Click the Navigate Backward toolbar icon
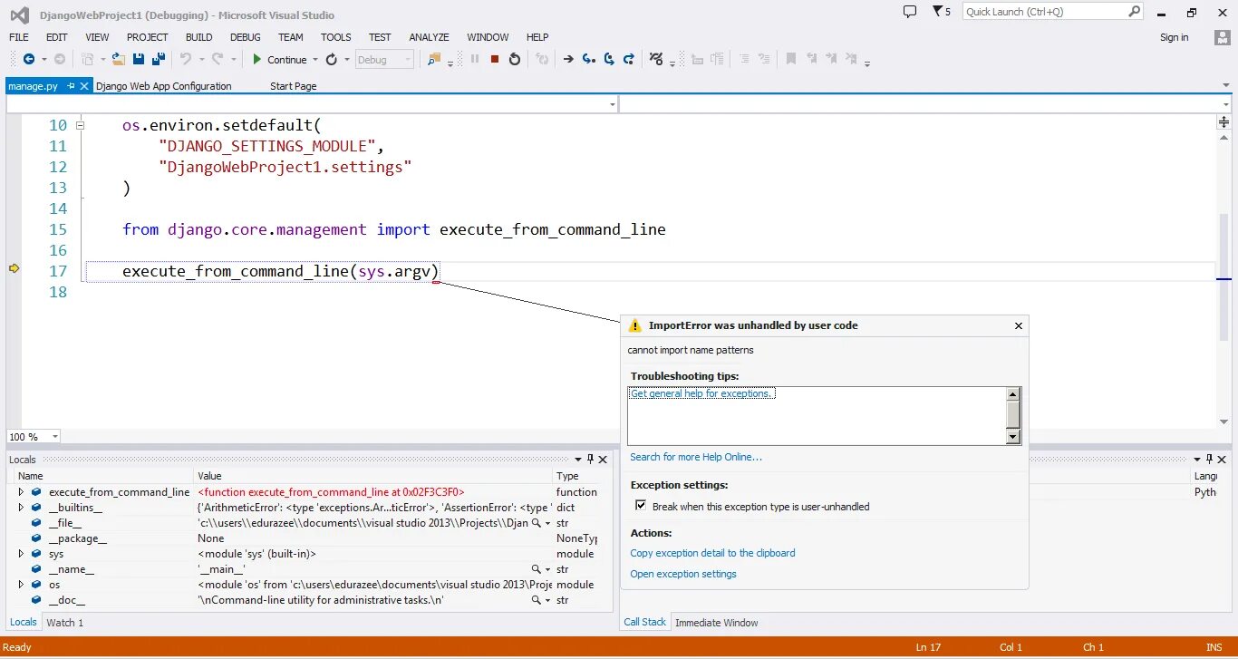Screen dimensions: 1238x659 click(x=29, y=58)
